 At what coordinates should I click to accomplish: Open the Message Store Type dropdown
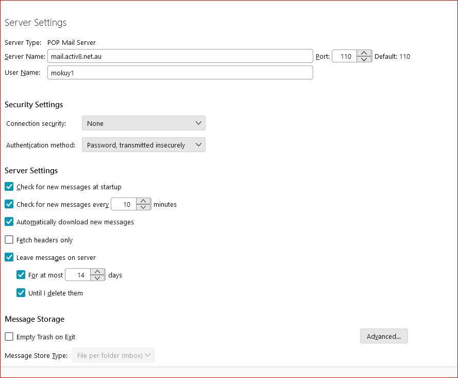[x=113, y=355]
